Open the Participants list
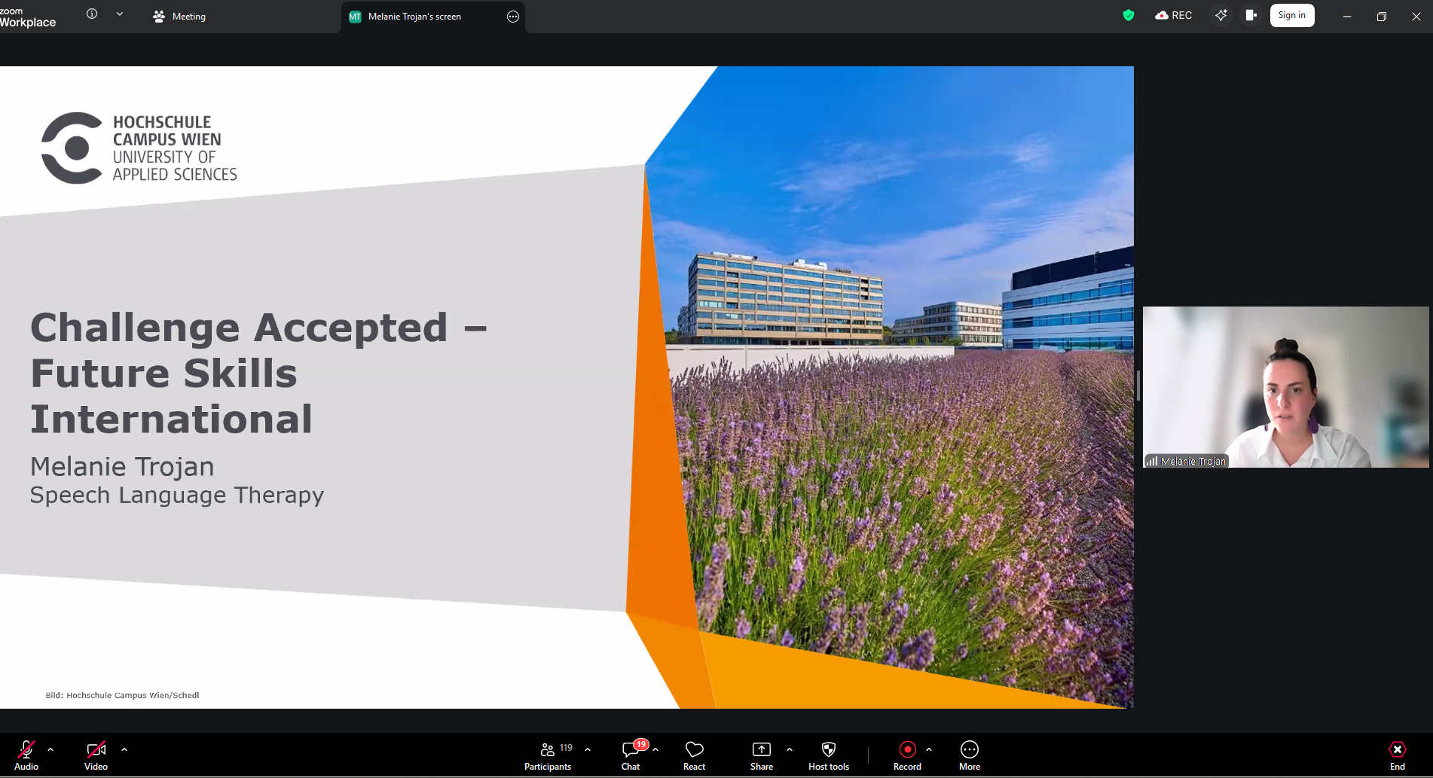The height and width of the screenshot is (778, 1433). coord(548,755)
